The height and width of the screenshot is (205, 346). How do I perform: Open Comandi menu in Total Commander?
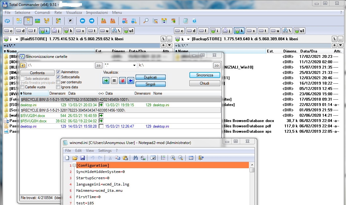pyautogui.click(x=42, y=13)
